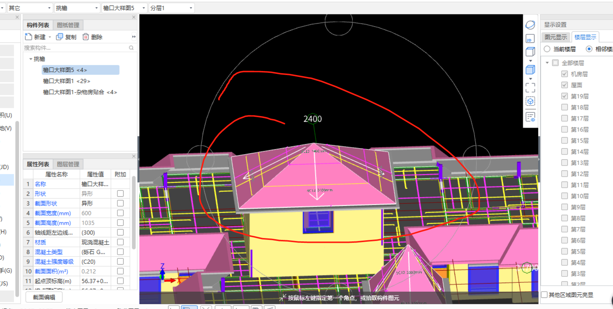
Task: Click the 删除 trash icon
Action: pyautogui.click(x=86, y=37)
